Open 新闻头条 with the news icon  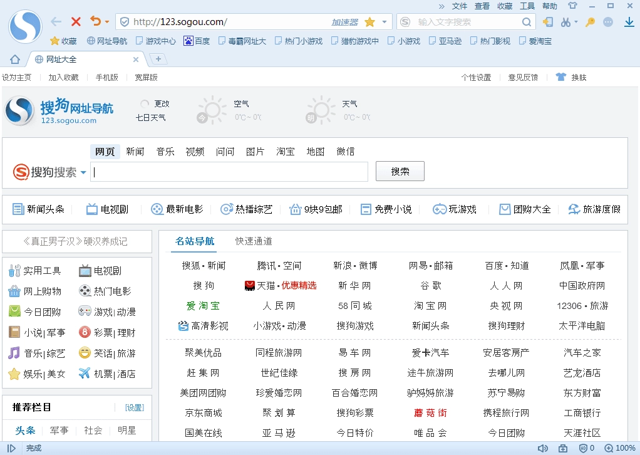click(x=38, y=209)
